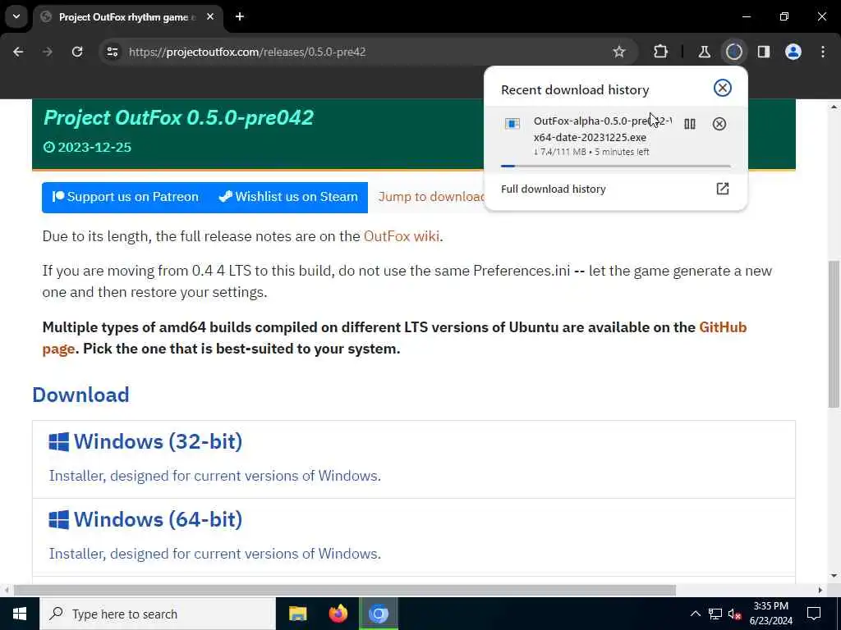The width and height of the screenshot is (841, 630).
Task: Click the Windows logo beside 64-bit
Action: click(58, 519)
